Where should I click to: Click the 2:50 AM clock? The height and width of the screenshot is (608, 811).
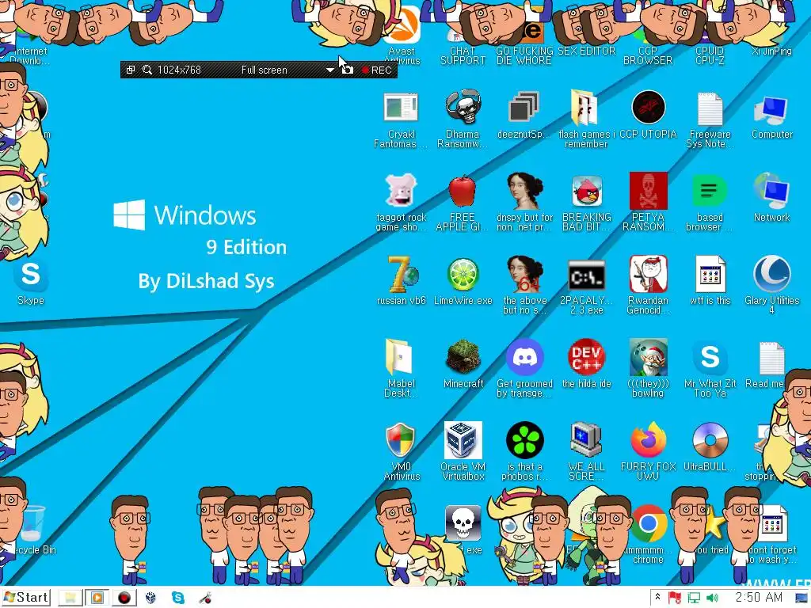tap(759, 598)
